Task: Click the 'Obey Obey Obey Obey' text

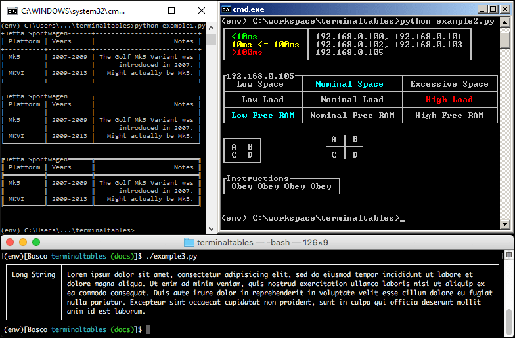Action: pos(281,186)
